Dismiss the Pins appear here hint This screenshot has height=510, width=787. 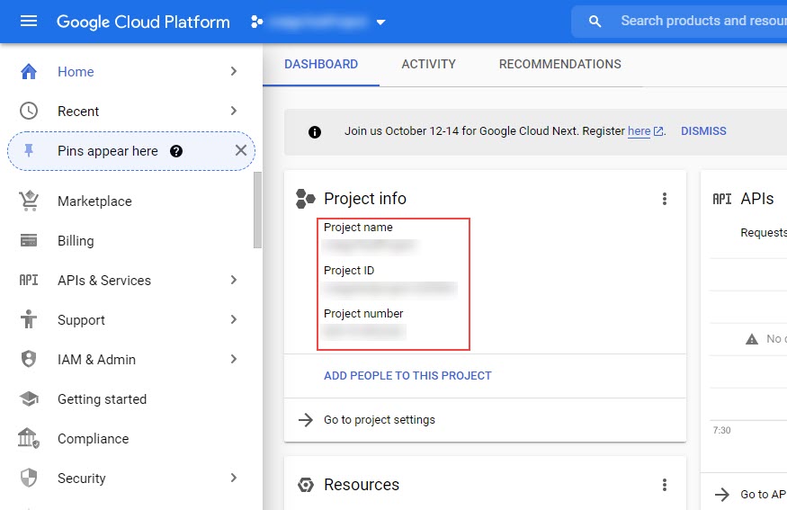pos(241,150)
